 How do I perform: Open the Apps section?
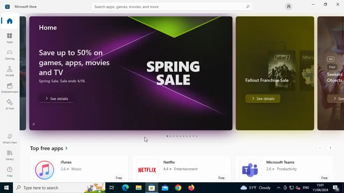[10, 38]
